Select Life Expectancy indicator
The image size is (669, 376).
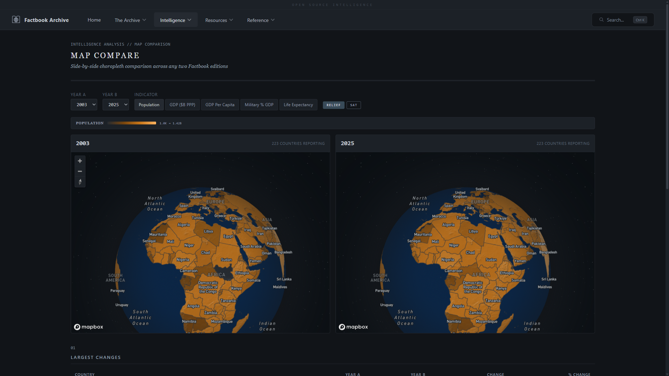pyautogui.click(x=298, y=105)
